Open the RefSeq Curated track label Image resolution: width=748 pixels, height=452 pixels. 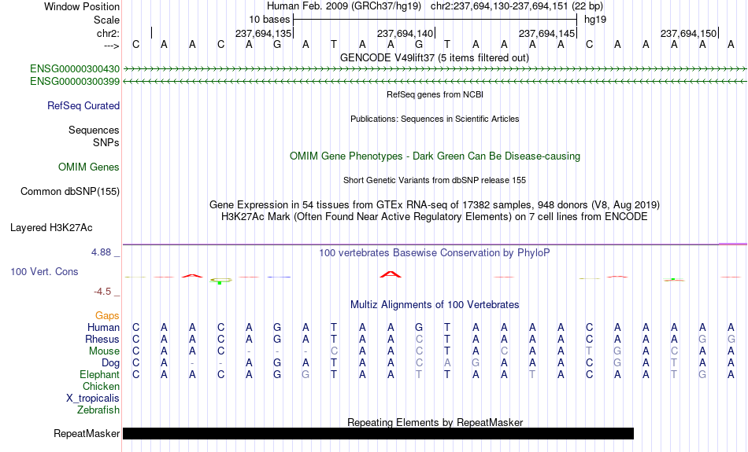pyautogui.click(x=83, y=106)
